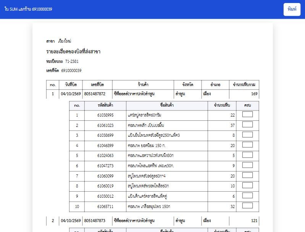
Task: Click product code 61038995
Action: 105,115
